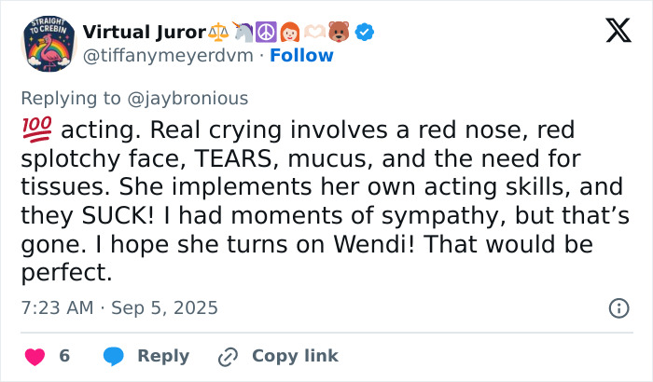The height and width of the screenshot is (382, 653).
Task: Click the Copy link text
Action: 295,356
